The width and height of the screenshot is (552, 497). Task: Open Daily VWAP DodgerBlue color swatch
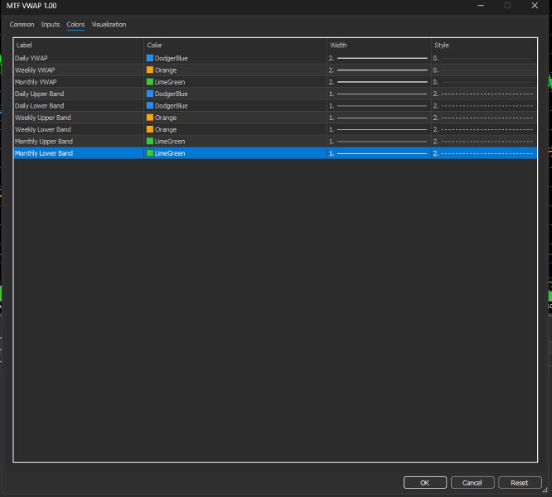point(150,58)
